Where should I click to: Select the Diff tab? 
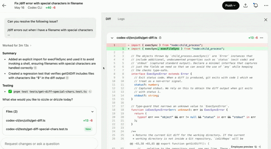coord(108,19)
